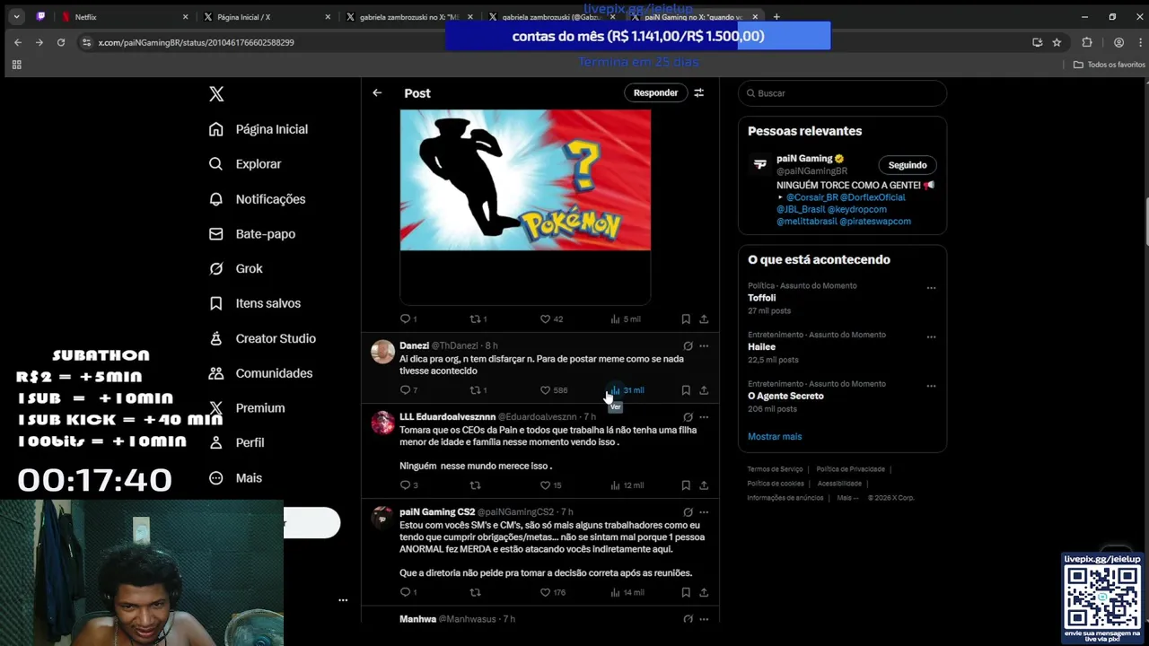This screenshot has width=1149, height=646.
Task: Share Danezi's reply
Action: coord(704,390)
